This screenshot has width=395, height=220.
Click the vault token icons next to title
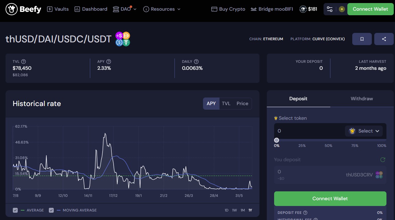click(123, 39)
